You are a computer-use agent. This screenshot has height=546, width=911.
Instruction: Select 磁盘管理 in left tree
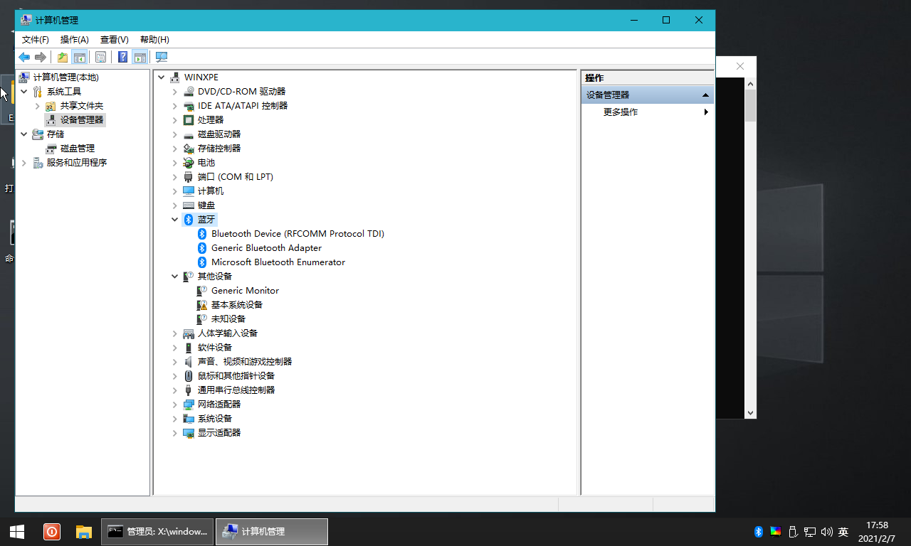[x=78, y=148]
